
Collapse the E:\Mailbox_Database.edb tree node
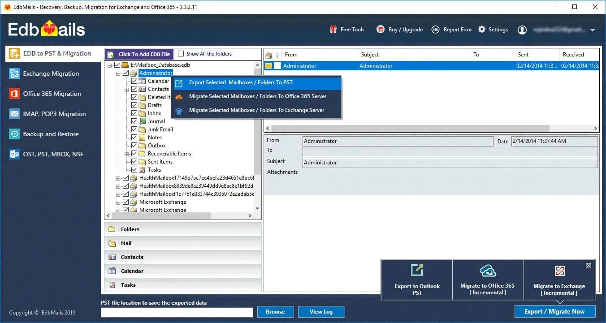tap(110, 65)
